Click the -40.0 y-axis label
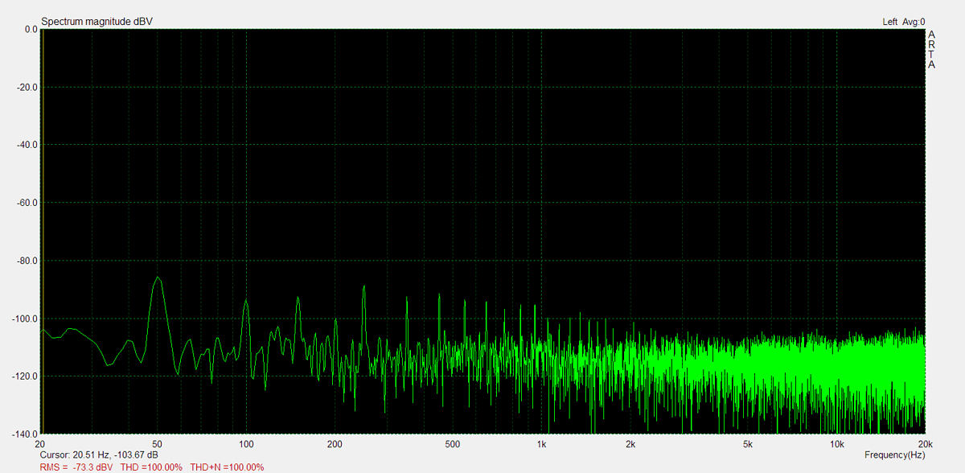This screenshot has height=473, width=965. click(x=28, y=145)
